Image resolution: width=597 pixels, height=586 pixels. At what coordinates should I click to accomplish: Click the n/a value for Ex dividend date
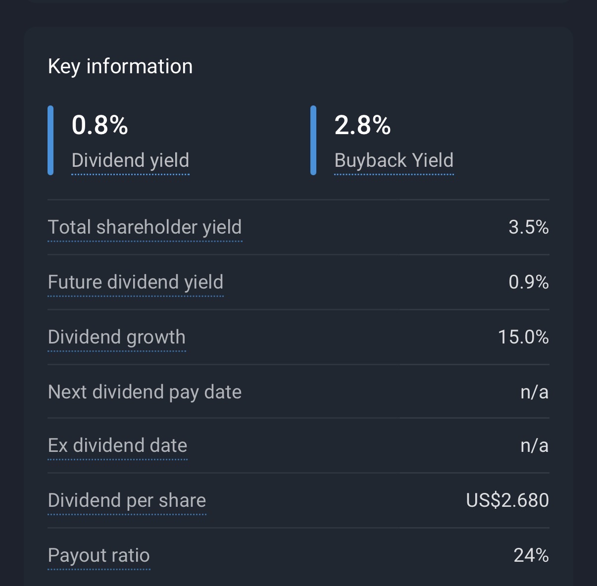[x=535, y=445]
